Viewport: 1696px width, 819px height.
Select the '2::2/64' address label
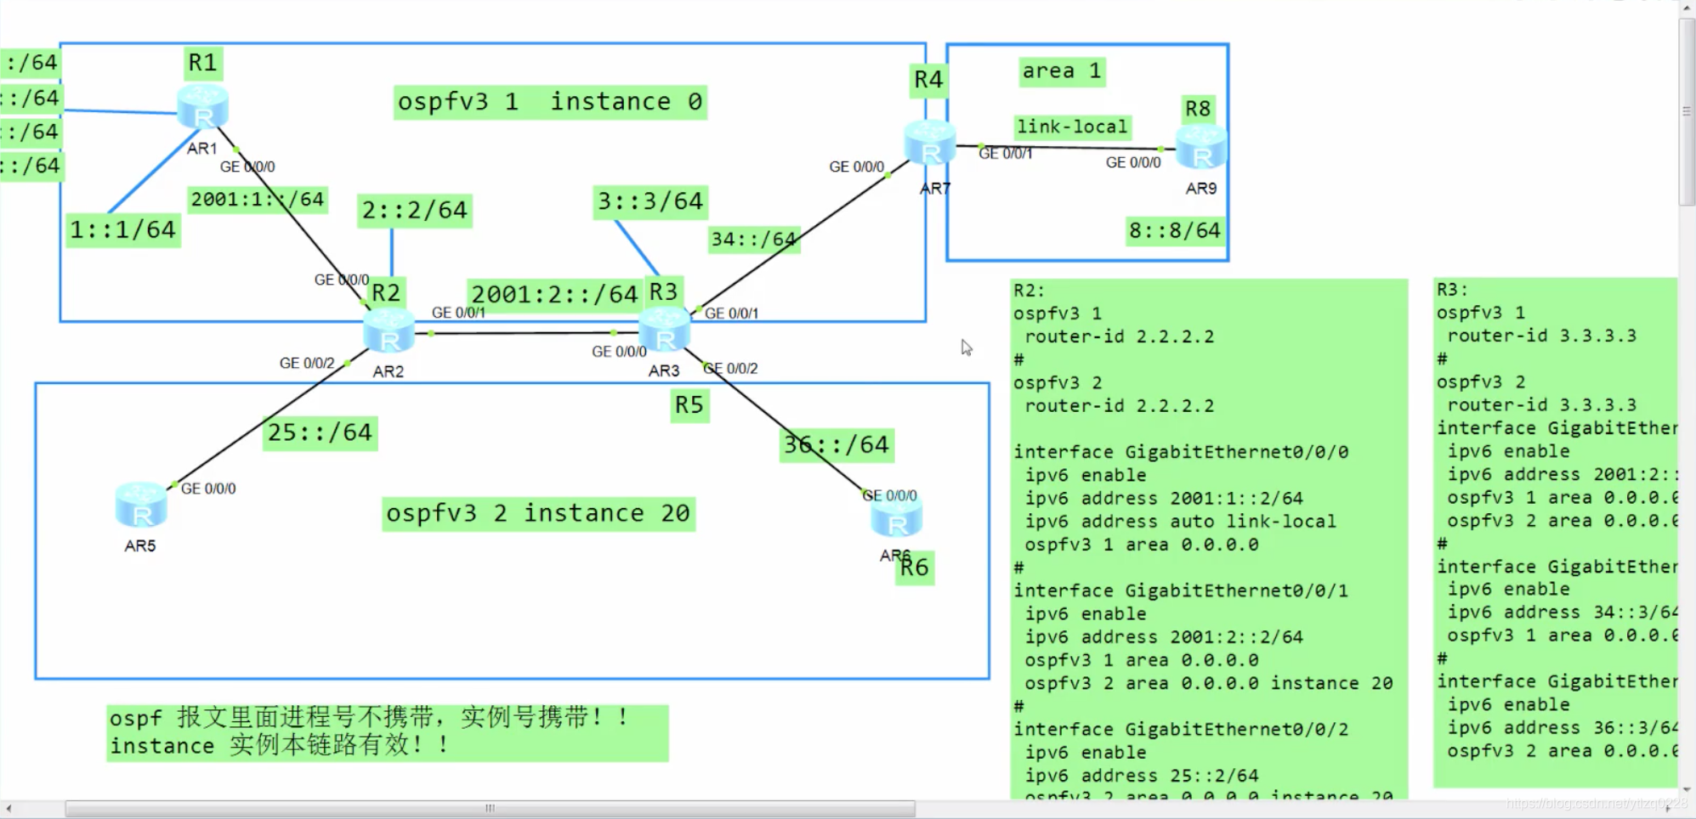point(415,211)
